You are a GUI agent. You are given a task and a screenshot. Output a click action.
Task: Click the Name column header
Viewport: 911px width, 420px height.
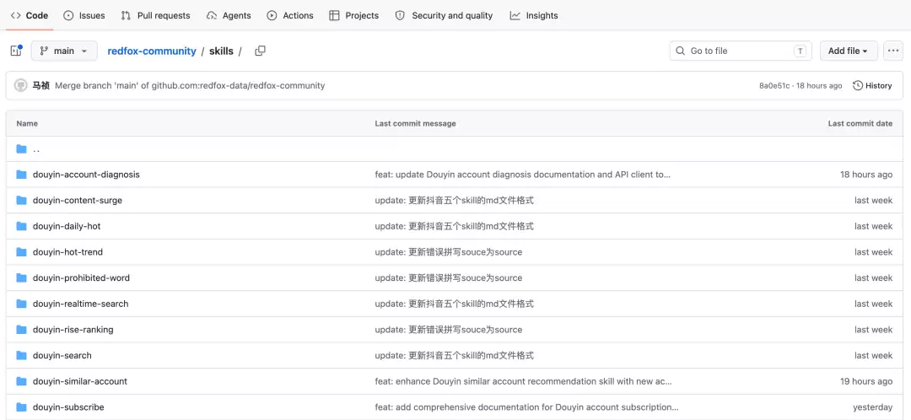[x=27, y=123]
